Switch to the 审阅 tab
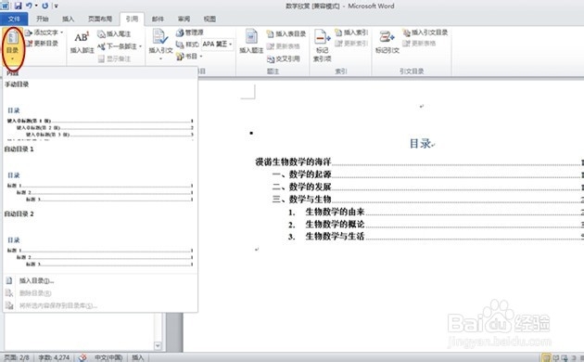This screenshot has height=362, width=584. (x=184, y=19)
